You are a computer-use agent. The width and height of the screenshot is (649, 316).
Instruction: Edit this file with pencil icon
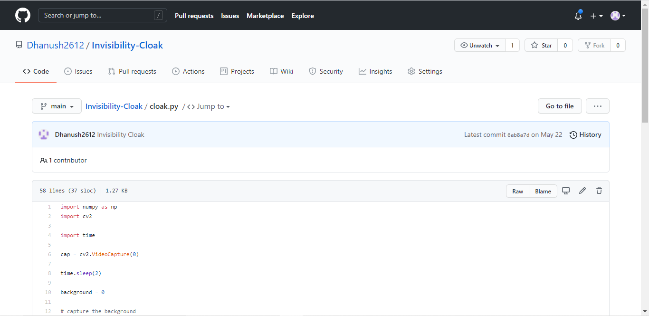[582, 191]
